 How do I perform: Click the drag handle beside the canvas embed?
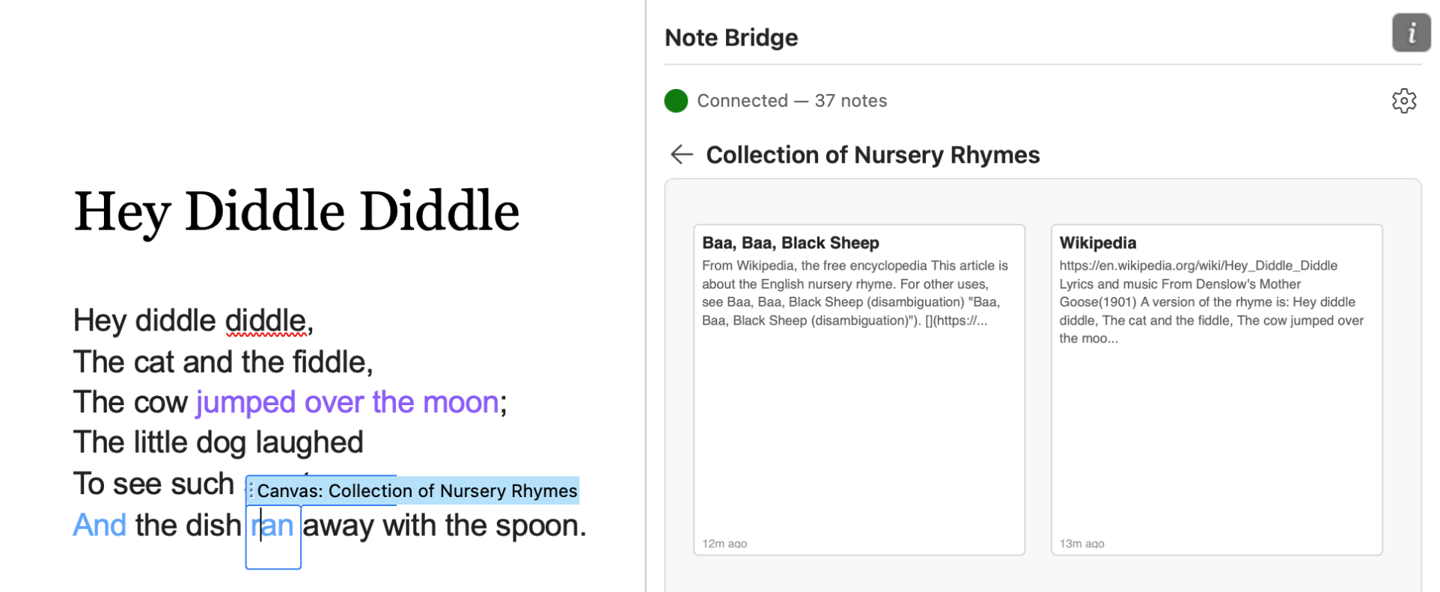pyautogui.click(x=250, y=491)
